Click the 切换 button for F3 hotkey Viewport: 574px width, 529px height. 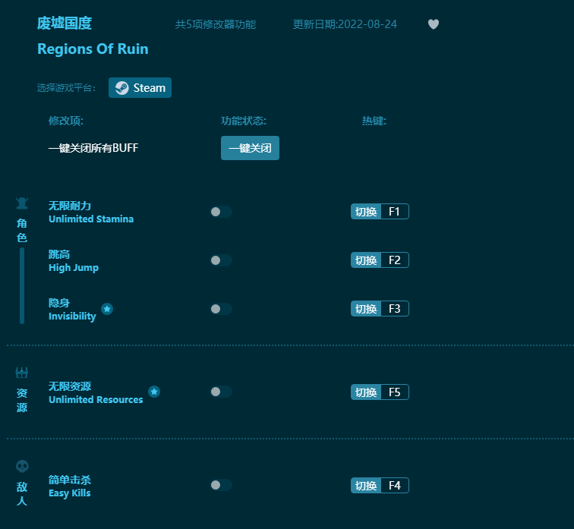pos(366,309)
